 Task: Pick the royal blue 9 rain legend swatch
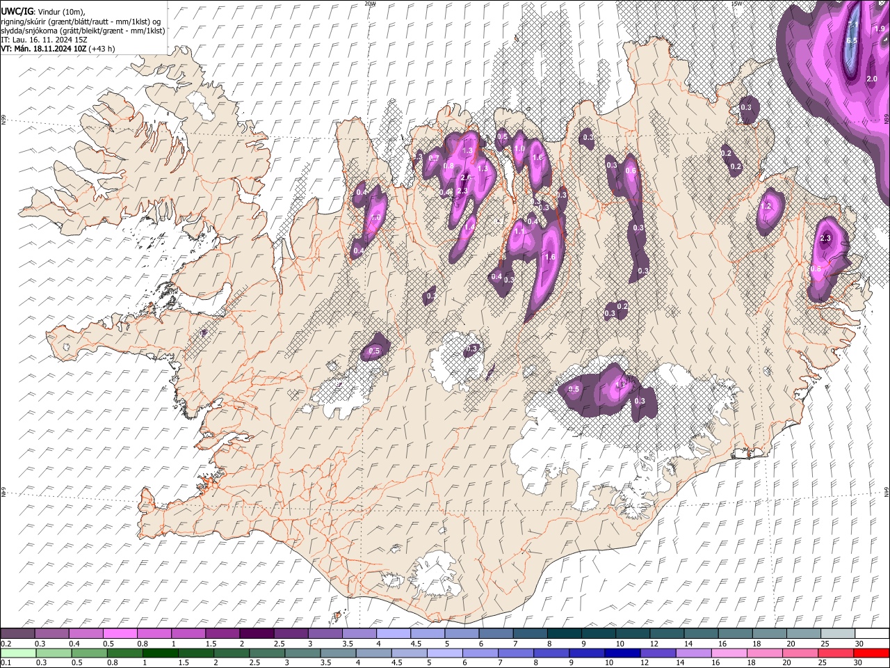pos(588,653)
